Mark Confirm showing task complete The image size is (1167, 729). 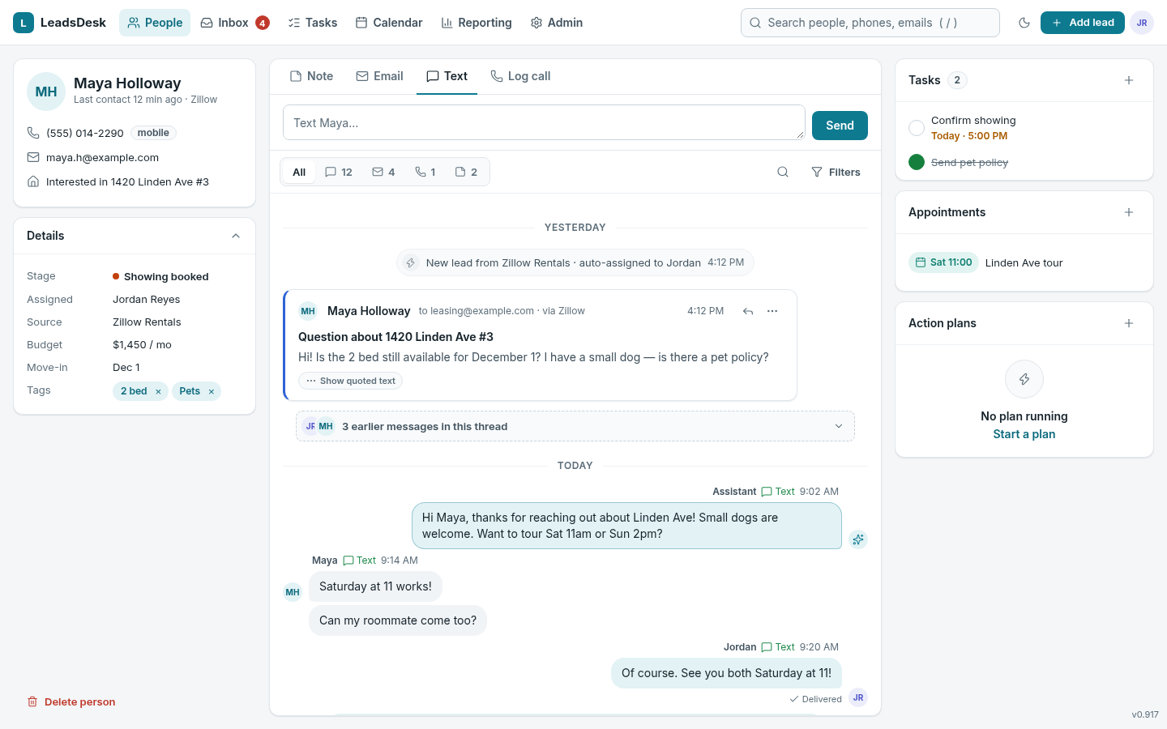[x=917, y=128]
